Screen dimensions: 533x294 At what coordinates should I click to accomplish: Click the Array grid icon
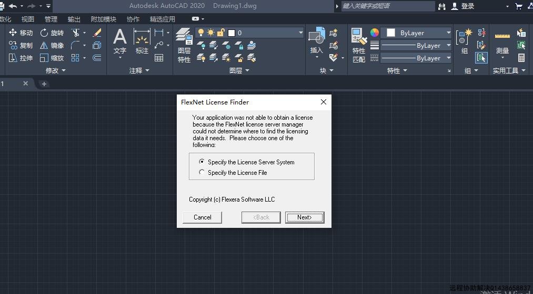click(75, 58)
